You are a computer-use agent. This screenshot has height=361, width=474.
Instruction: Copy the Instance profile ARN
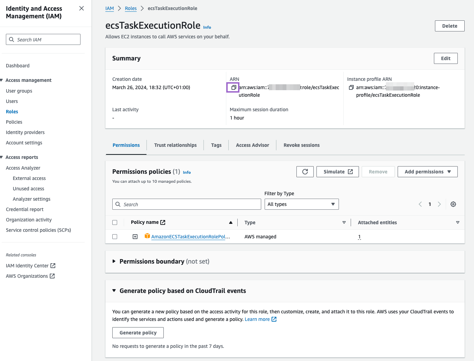point(351,87)
